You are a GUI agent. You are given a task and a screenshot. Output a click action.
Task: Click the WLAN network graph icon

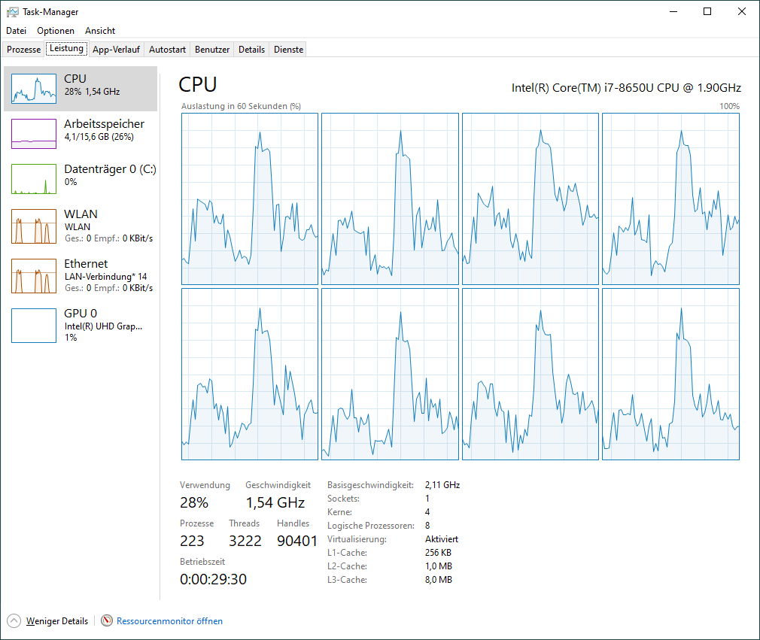click(34, 226)
